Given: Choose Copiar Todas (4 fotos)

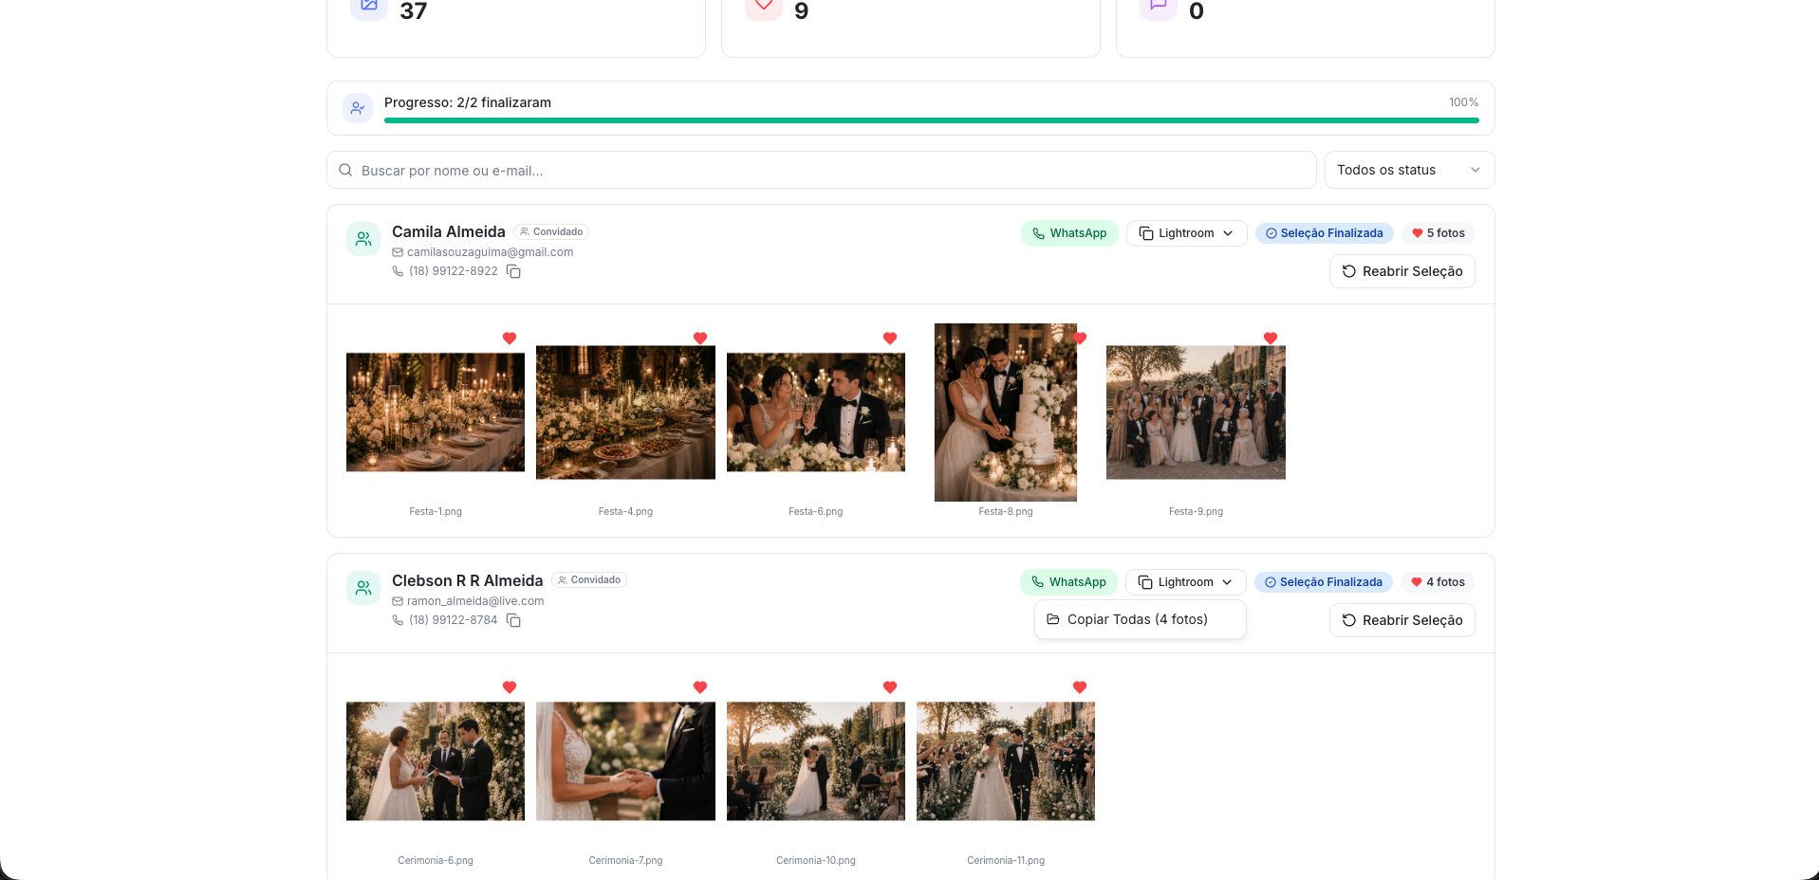Looking at the screenshot, I should 1140,619.
